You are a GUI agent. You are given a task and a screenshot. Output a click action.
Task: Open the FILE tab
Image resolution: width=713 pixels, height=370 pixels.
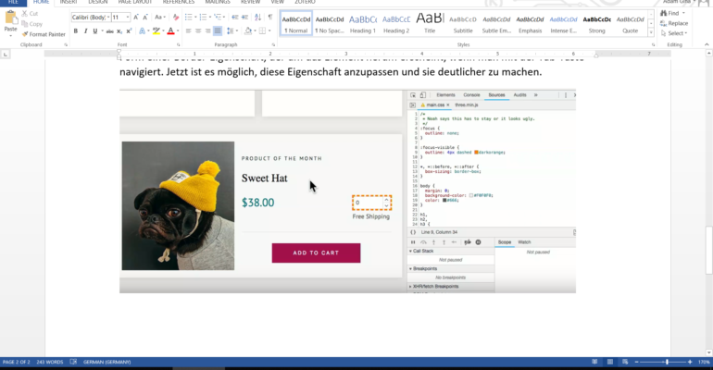point(13,2)
